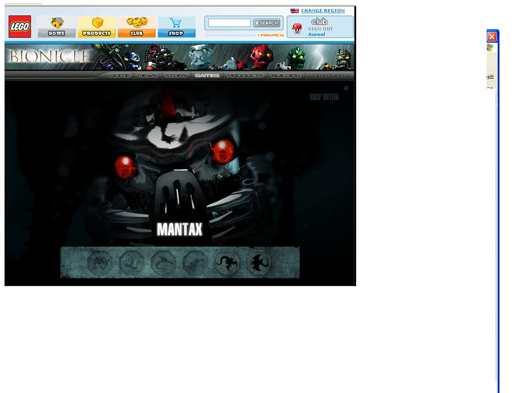Open the Bionicle Products menu item
The height and width of the screenshot is (393, 524).
coord(245,76)
